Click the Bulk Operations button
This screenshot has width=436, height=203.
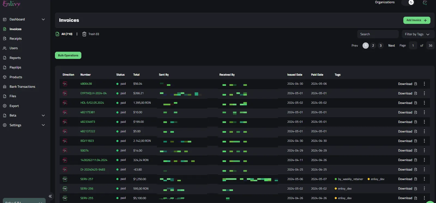(68, 55)
